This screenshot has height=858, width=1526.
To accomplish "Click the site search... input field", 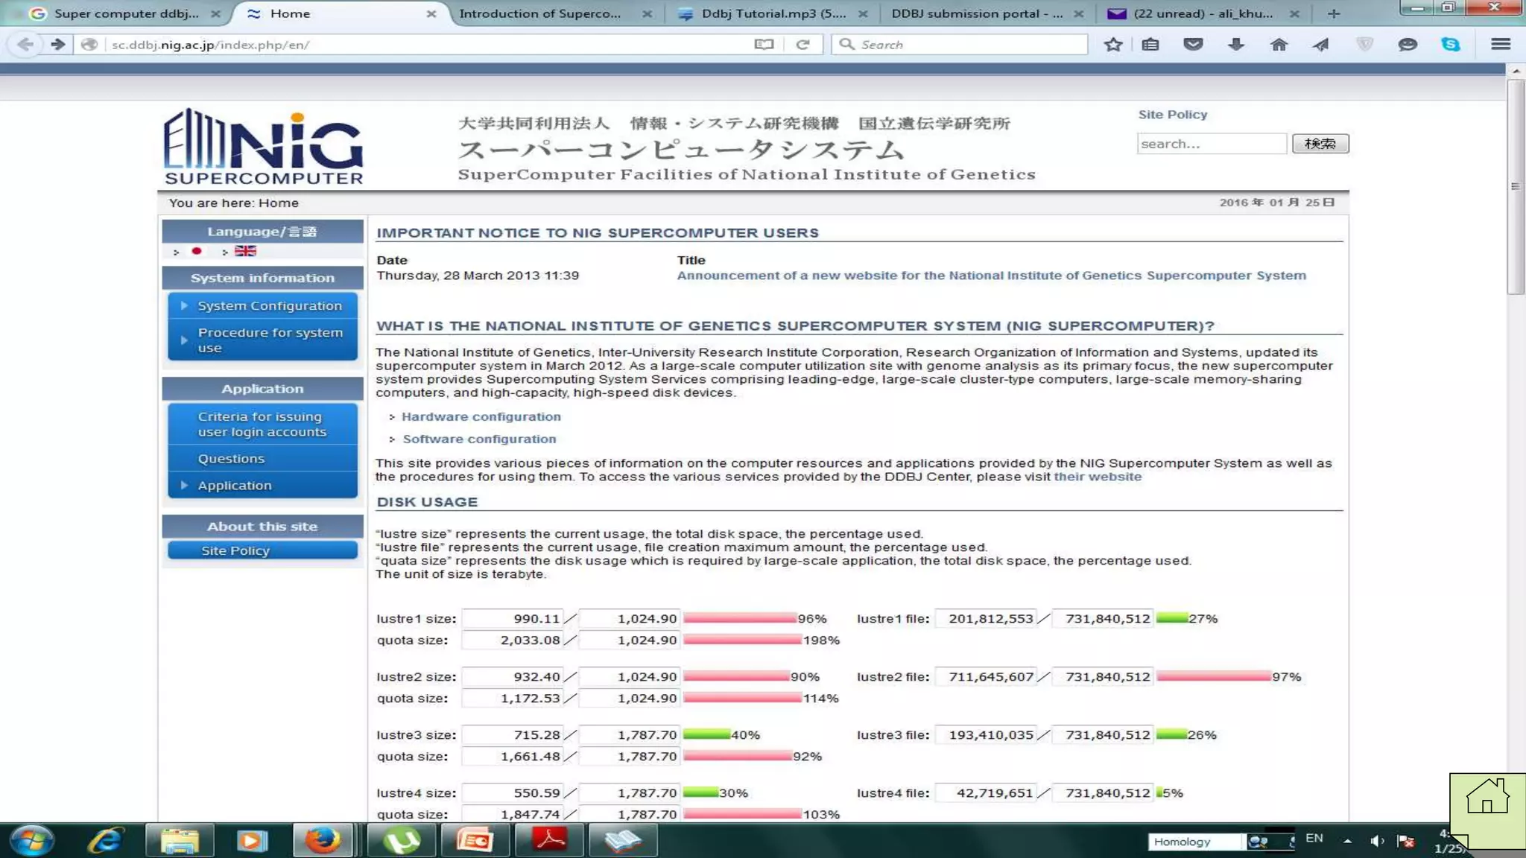I will (1211, 144).
